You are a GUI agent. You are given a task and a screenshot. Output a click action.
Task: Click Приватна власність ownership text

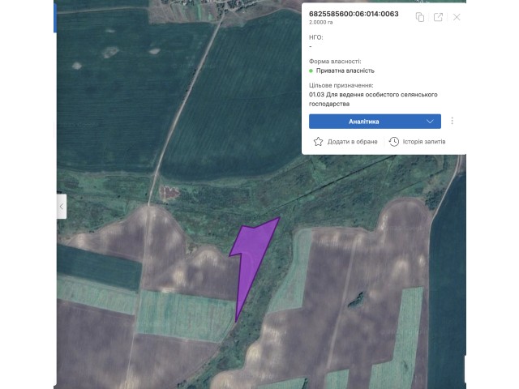(345, 71)
